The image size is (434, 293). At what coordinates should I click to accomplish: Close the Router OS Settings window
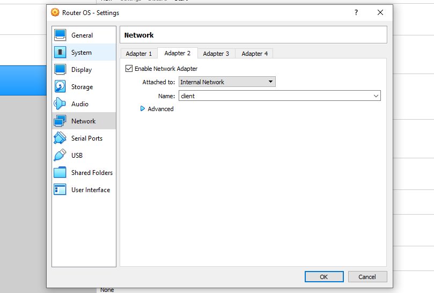pyautogui.click(x=380, y=12)
